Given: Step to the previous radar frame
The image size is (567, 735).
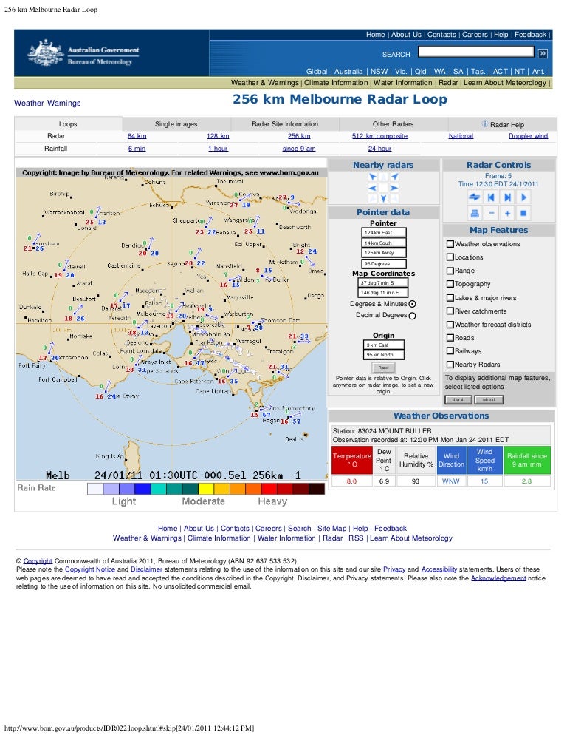Looking at the screenshot, I should [491, 197].
